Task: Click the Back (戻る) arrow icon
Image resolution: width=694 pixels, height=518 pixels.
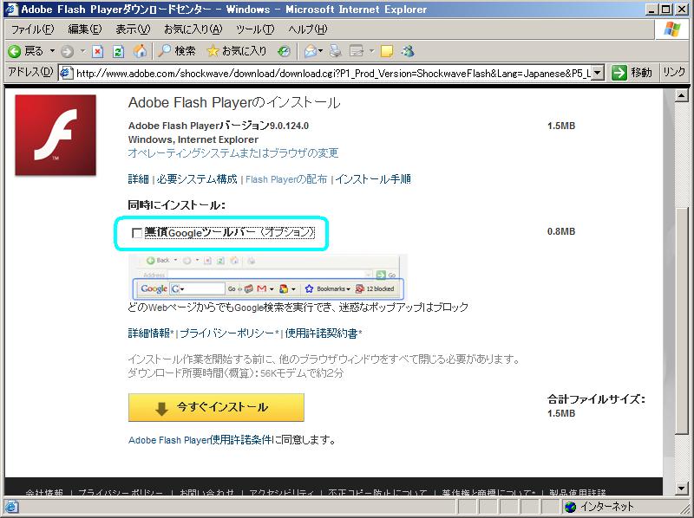Action: point(14,52)
